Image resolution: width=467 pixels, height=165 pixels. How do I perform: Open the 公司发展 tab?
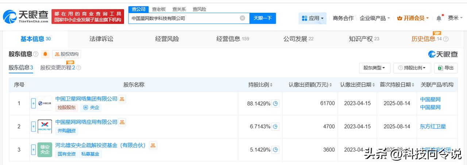pyautogui.click(x=298, y=39)
